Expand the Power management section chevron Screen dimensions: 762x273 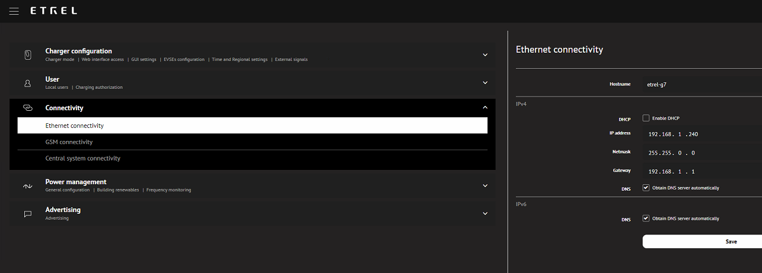coord(485,186)
